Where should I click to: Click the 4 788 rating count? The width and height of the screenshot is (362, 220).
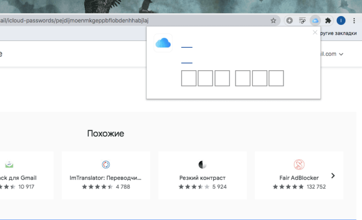(123, 187)
